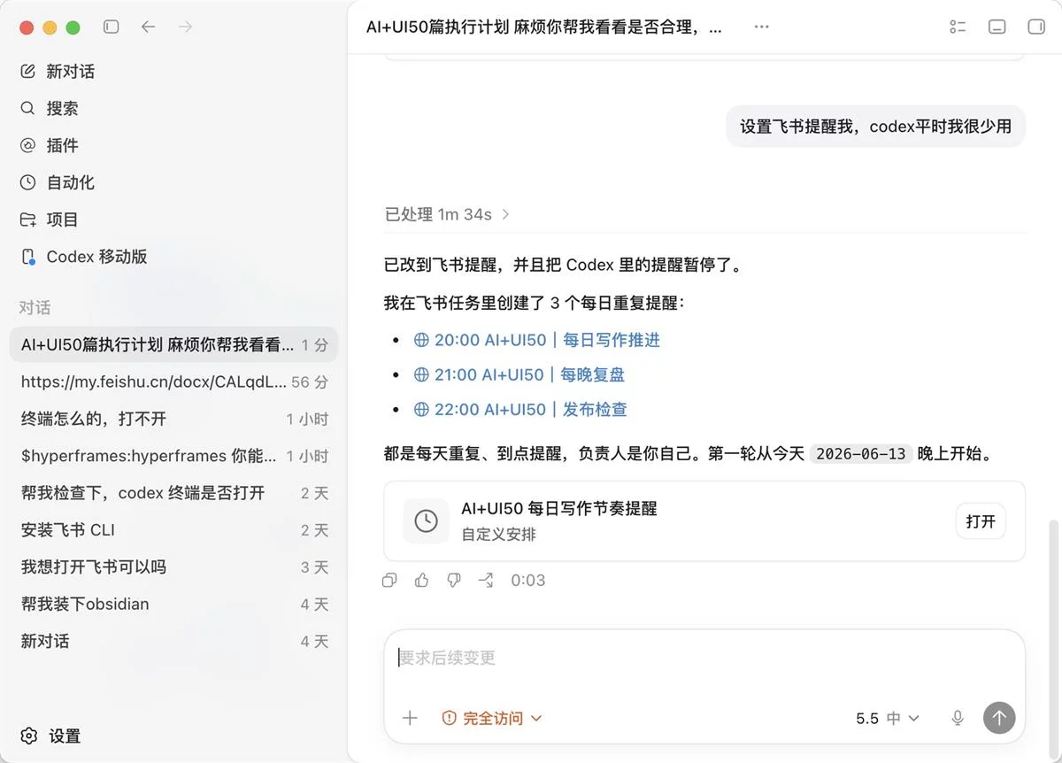Open the 5.5 中 model dropdown
This screenshot has width=1062, height=763.
coord(888,718)
